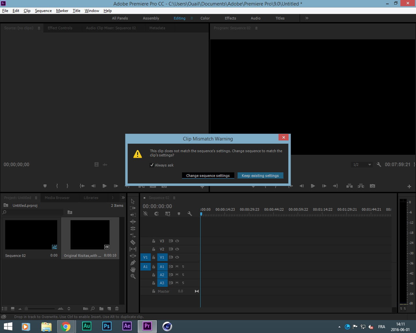This screenshot has width=416, height=333.
Task: Switch to Media Browser tab
Action: click(57, 198)
